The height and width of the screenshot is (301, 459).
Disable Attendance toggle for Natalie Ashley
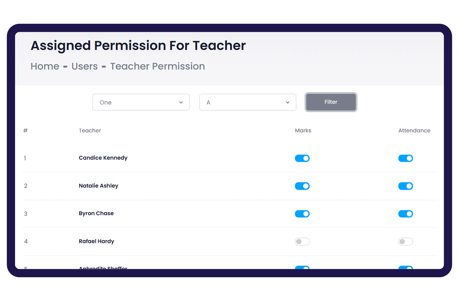coord(405,186)
